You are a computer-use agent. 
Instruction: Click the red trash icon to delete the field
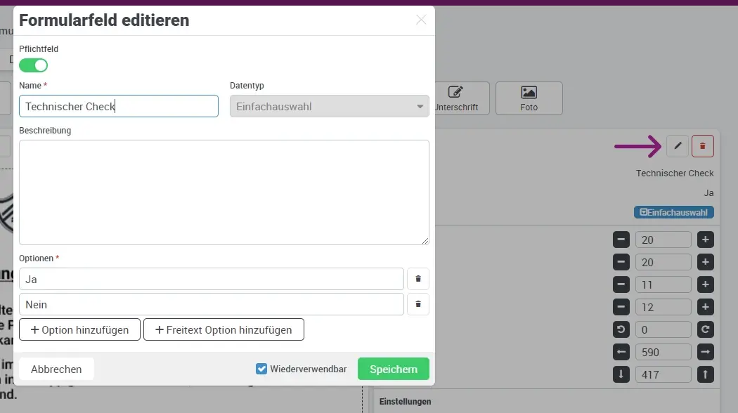point(703,146)
